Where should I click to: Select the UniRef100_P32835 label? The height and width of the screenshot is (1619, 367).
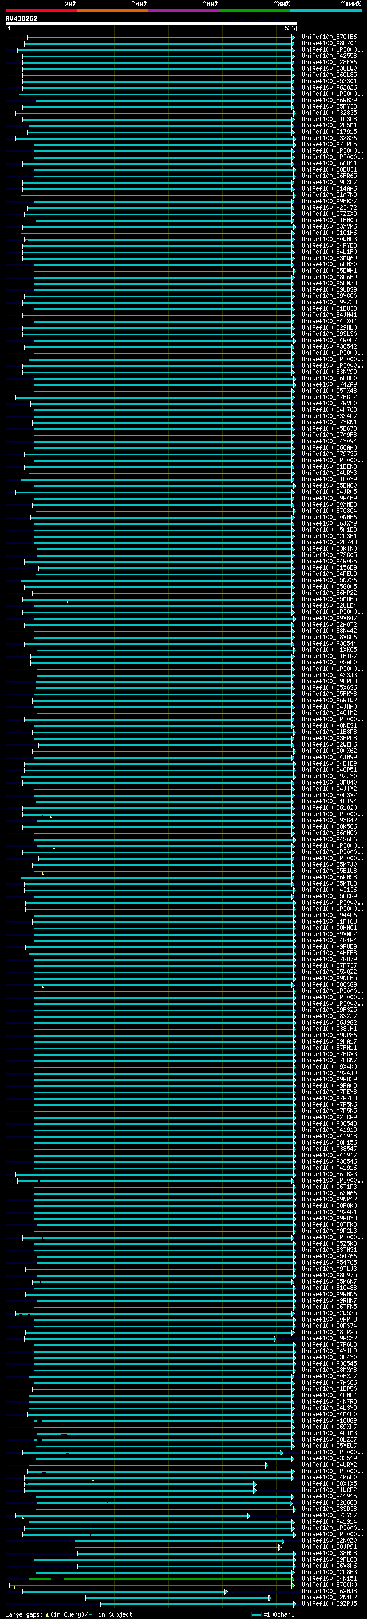tap(329, 113)
